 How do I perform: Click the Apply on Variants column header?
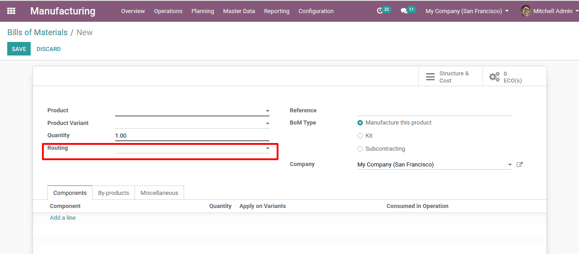click(263, 206)
